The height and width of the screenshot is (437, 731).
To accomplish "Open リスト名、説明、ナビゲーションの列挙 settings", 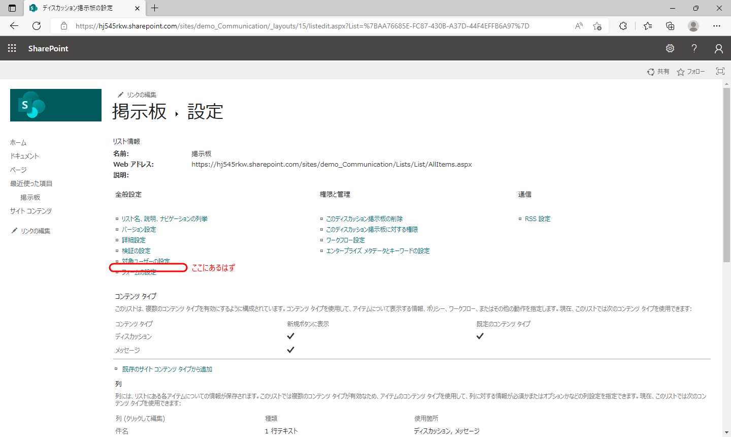I will click(x=164, y=219).
